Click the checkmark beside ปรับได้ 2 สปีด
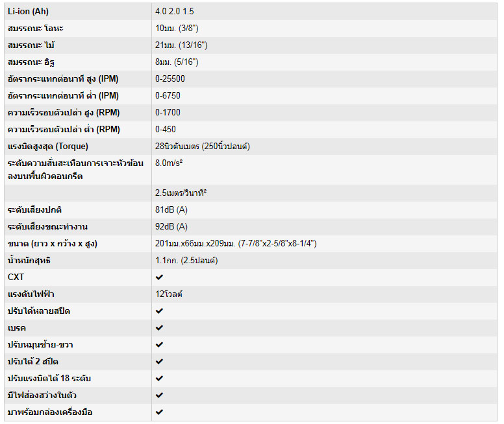 (159, 362)
